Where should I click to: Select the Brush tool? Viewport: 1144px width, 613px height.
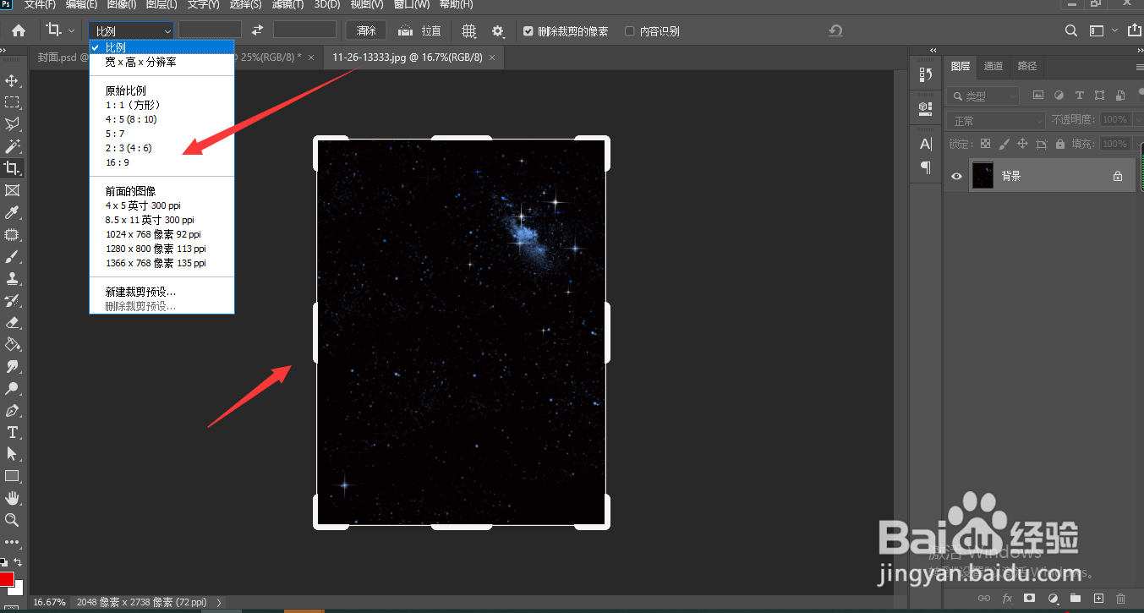(x=12, y=256)
